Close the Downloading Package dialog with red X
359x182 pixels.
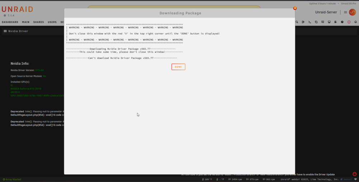coord(295,8)
